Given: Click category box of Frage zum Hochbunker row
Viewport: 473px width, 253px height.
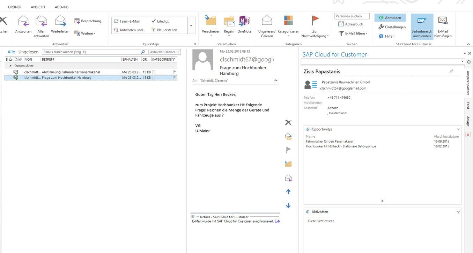Looking at the screenshot, I should point(154,78).
